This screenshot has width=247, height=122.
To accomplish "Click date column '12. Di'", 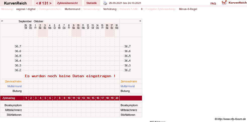I will [x=88, y=27].
